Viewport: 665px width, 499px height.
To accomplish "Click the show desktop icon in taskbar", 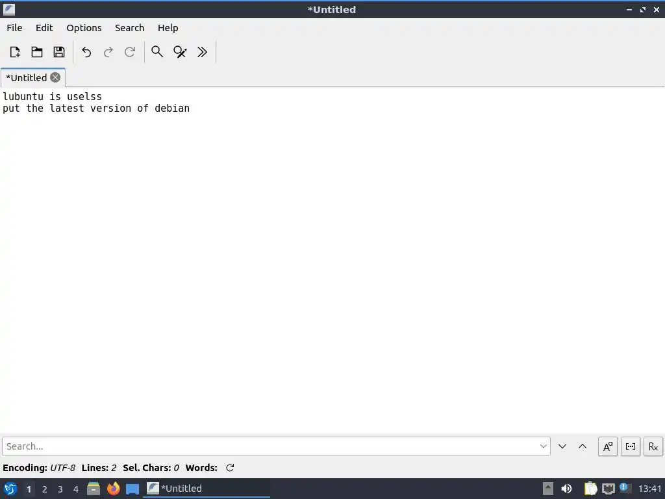I will (x=132, y=489).
